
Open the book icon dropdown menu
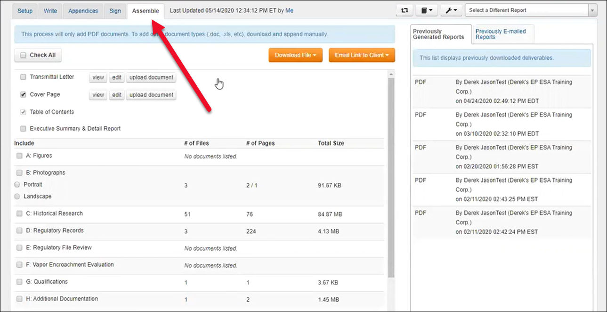[427, 10]
